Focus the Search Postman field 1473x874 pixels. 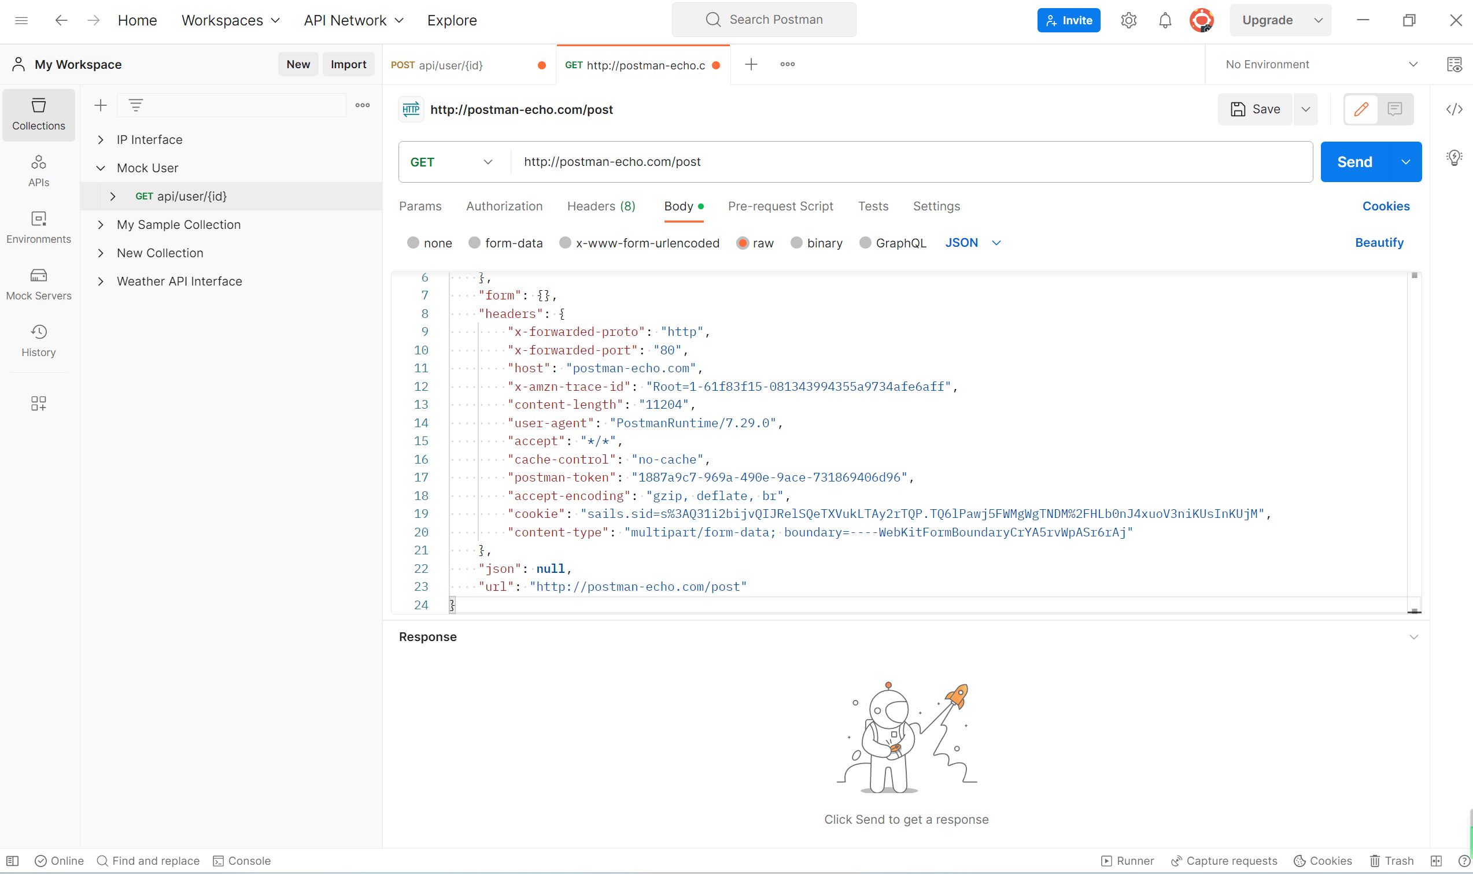[x=763, y=20]
